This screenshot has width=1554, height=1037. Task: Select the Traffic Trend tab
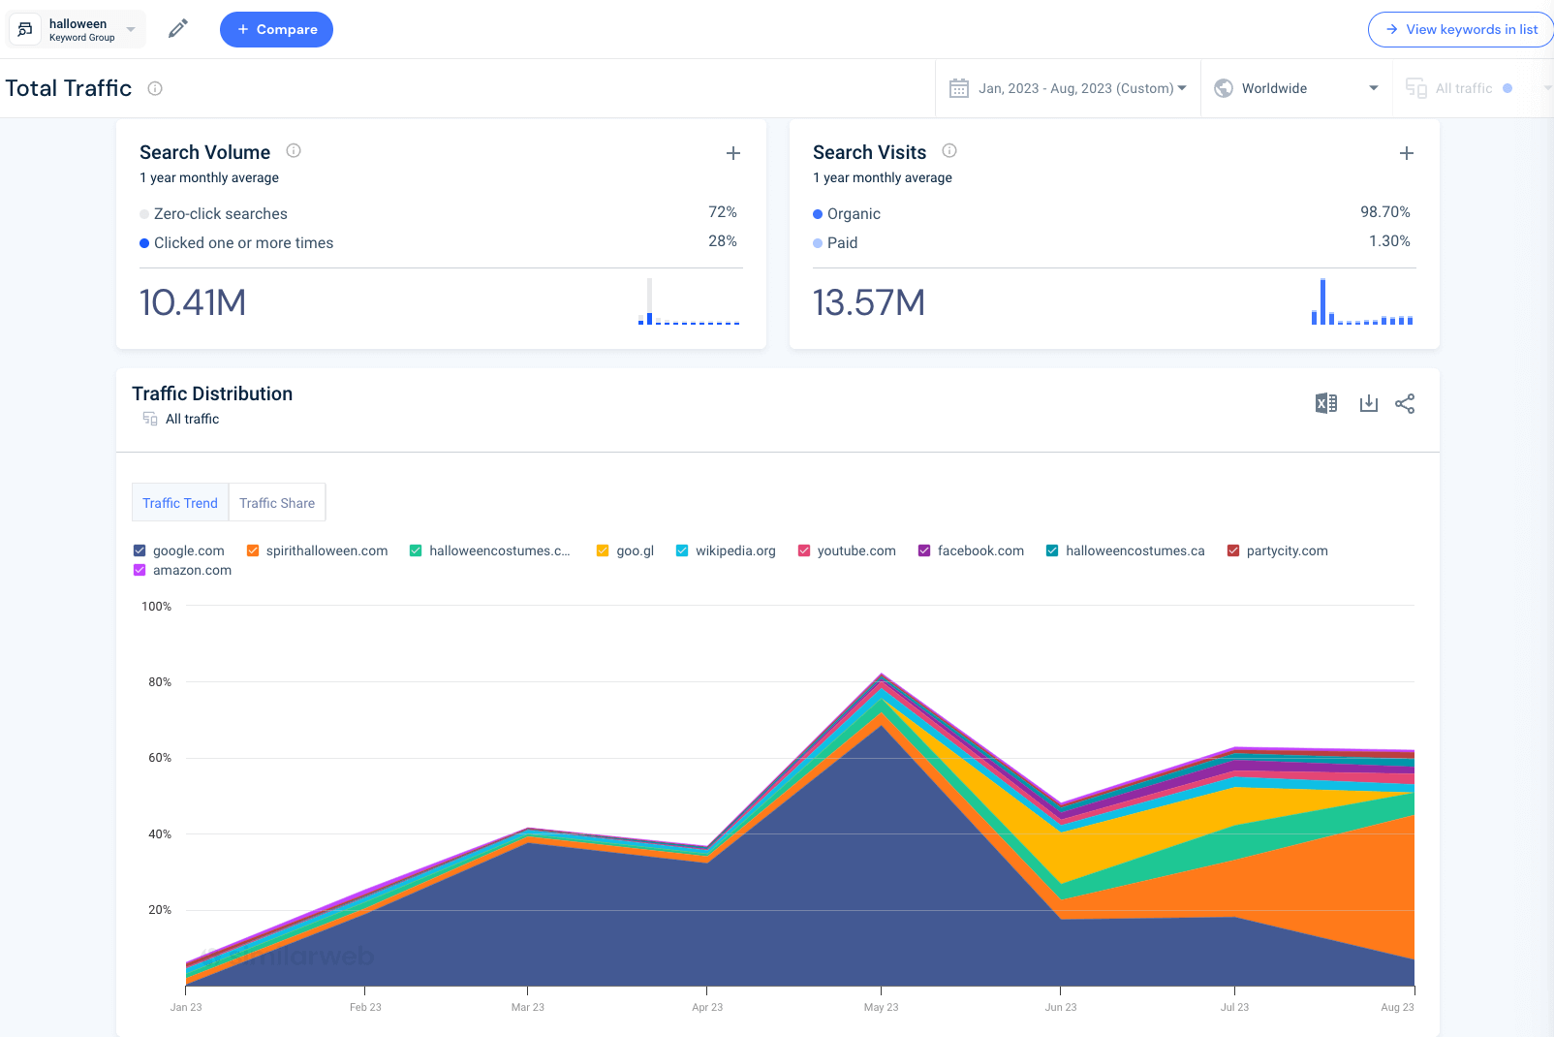point(180,502)
